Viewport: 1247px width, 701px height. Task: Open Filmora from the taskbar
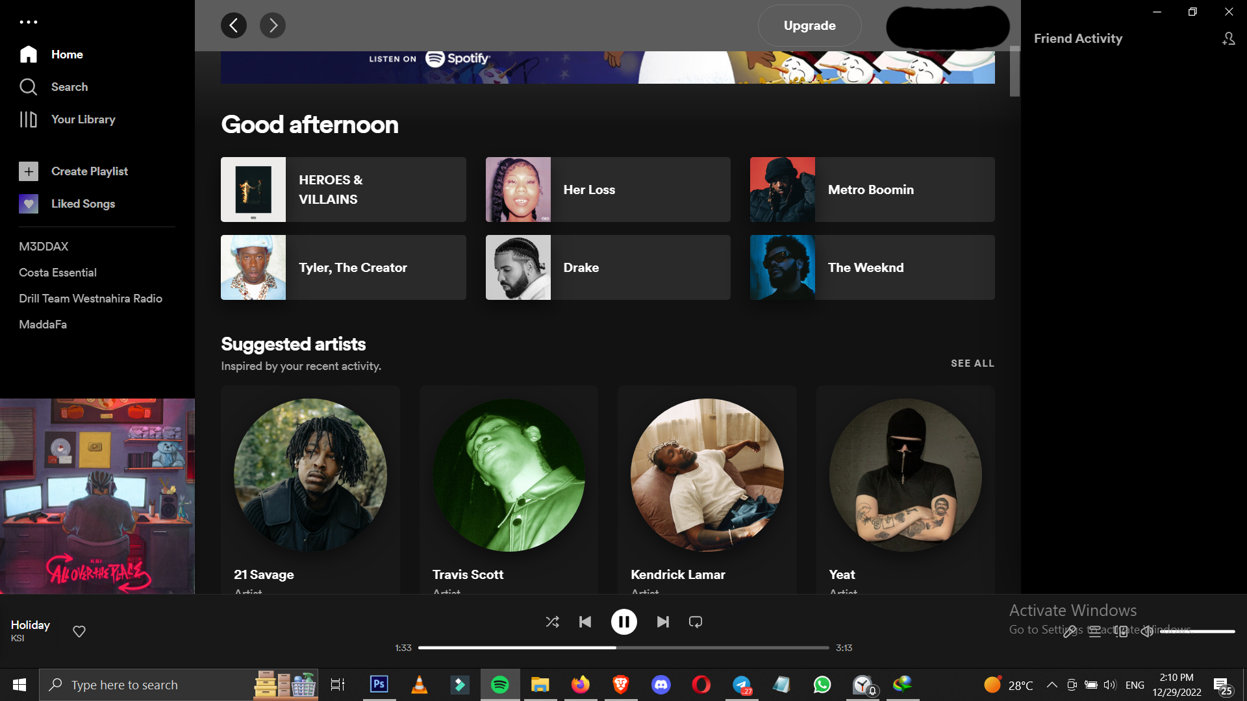(x=460, y=685)
